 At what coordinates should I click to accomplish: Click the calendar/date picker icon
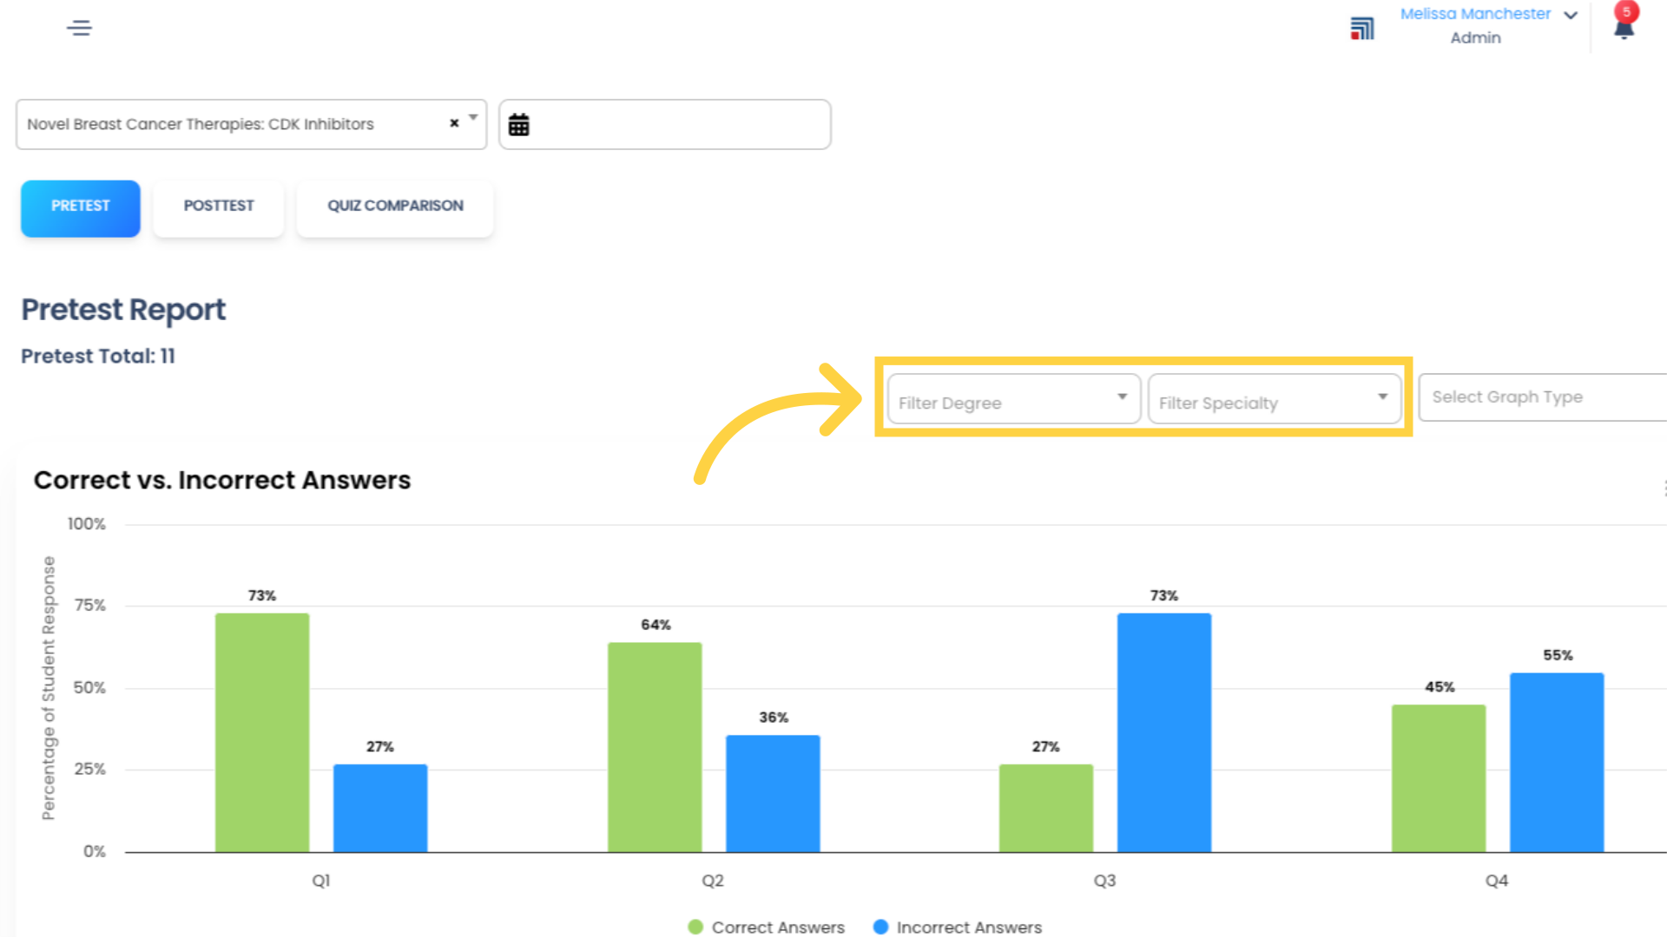click(520, 125)
